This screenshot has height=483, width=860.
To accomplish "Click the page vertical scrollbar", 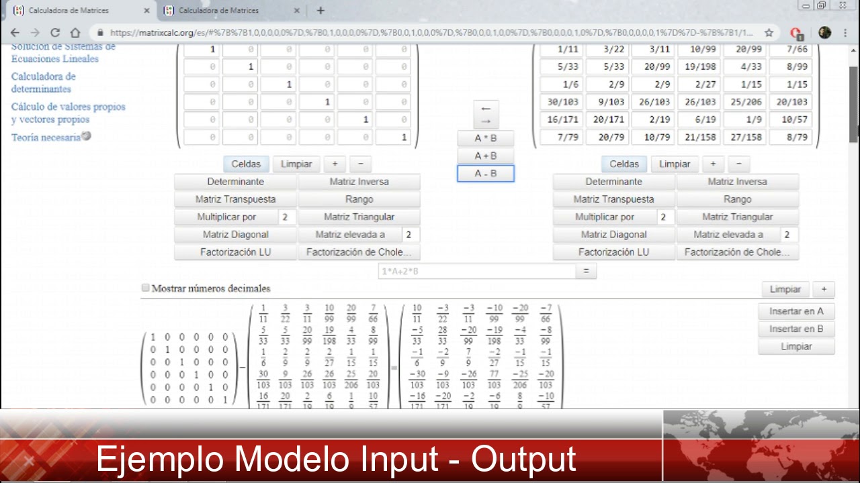I will 853,104.
